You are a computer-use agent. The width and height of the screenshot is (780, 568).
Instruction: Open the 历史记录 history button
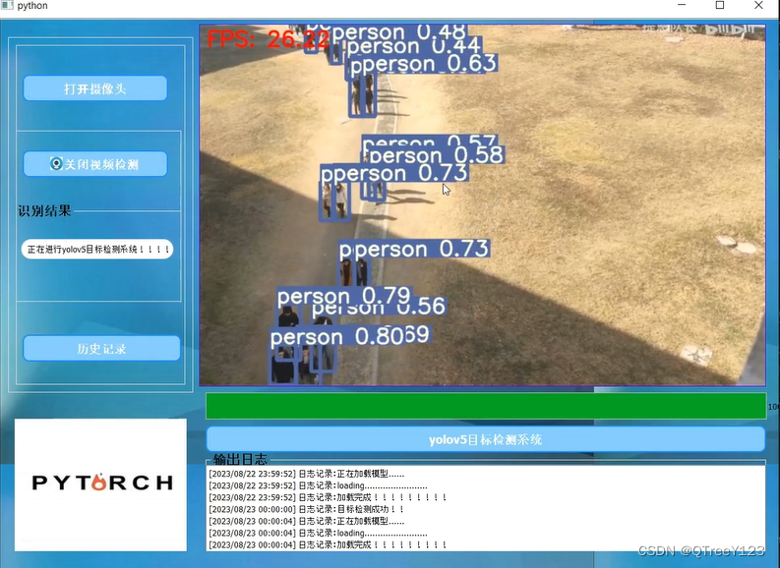(x=101, y=348)
